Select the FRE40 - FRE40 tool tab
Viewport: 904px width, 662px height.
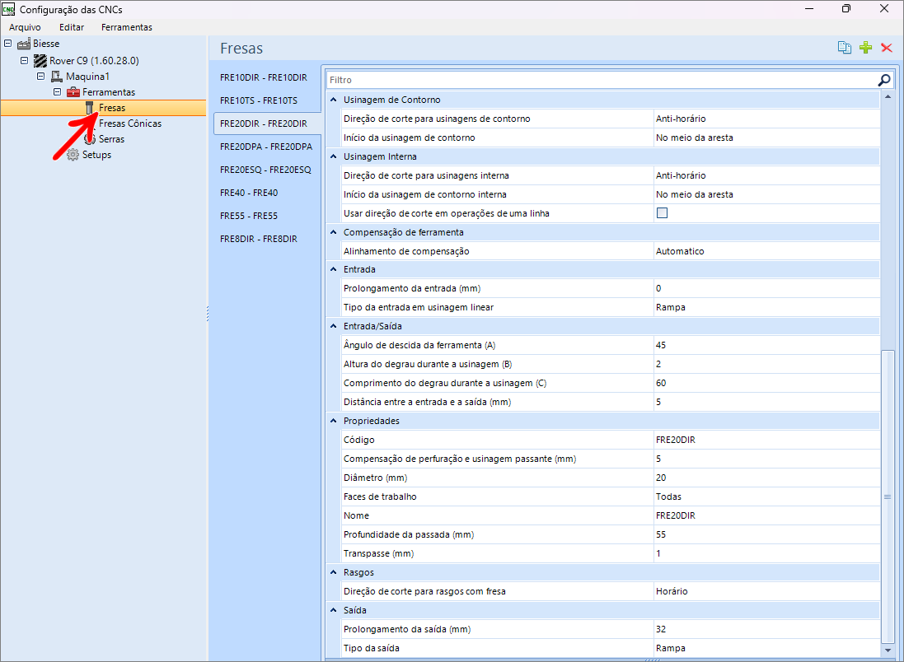coord(249,193)
